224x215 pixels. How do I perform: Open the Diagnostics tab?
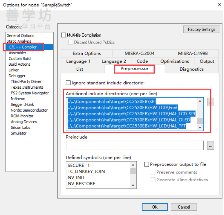192,69
